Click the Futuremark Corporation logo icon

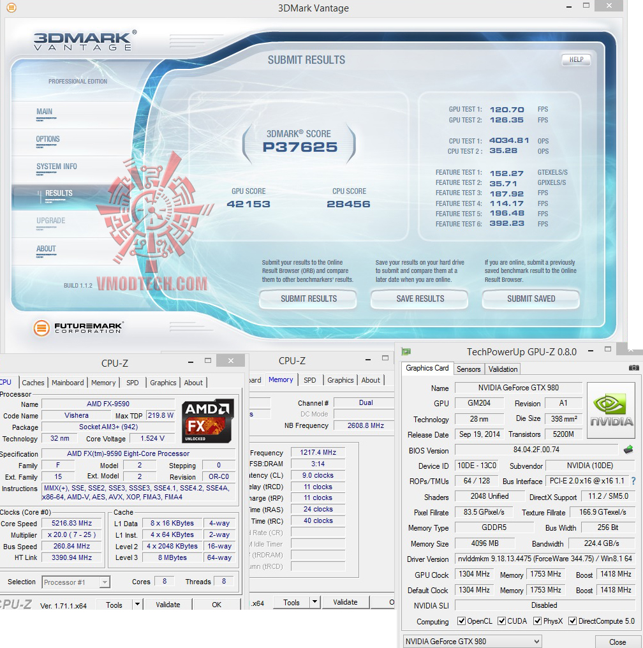[41, 328]
